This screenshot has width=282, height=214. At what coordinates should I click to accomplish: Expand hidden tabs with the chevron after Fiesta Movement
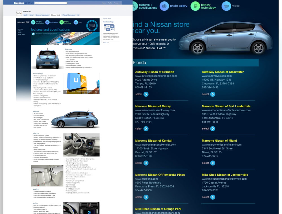(x=78, y=15)
